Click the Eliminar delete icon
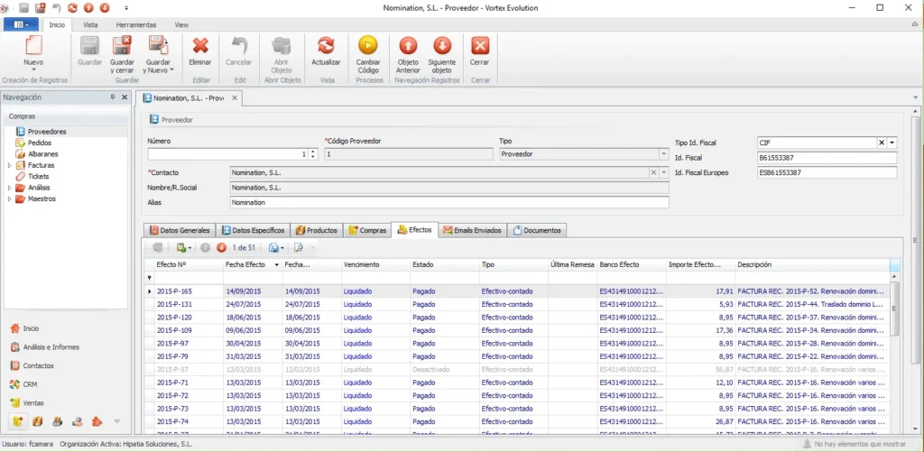924x452 pixels. tap(200, 46)
